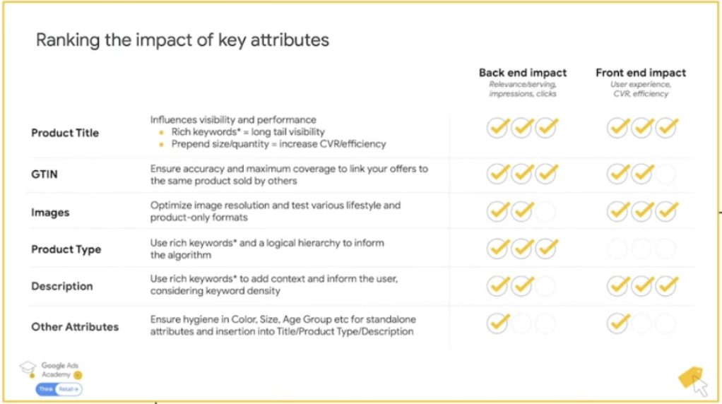The height and width of the screenshot is (404, 722).
Task: Select the Back end impact column header
Action: (x=523, y=73)
